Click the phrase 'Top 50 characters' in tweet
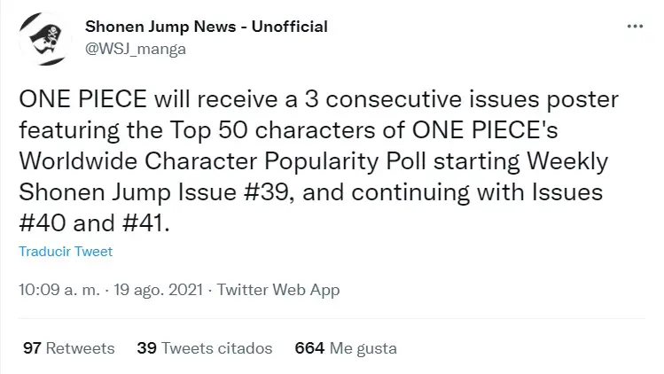 [273, 130]
